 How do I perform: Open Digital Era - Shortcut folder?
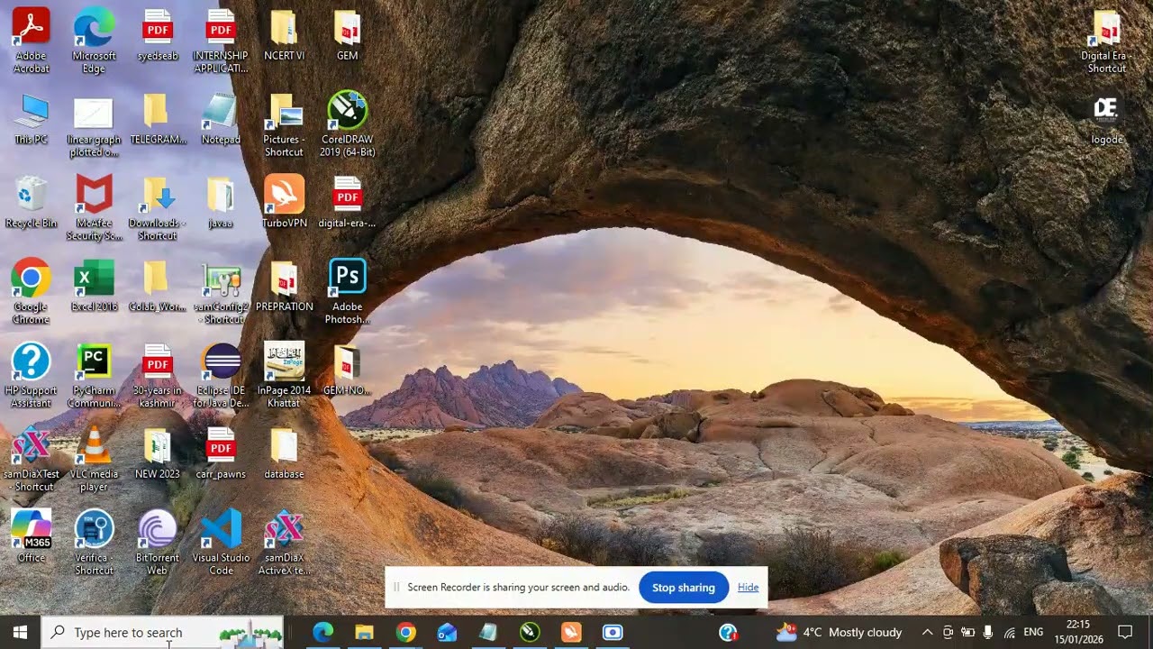pyautogui.click(x=1106, y=41)
